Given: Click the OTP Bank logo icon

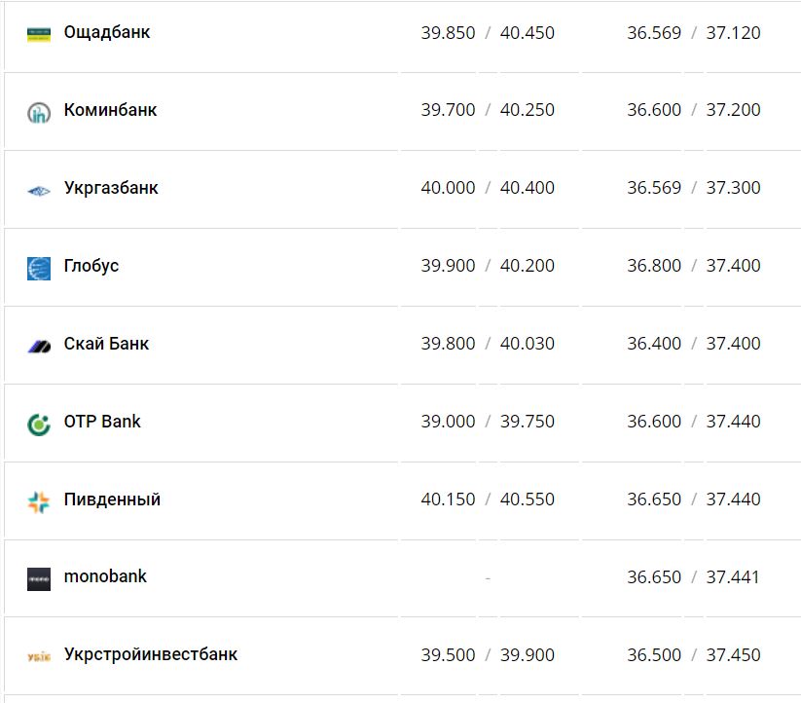Looking at the screenshot, I should 39,424.
